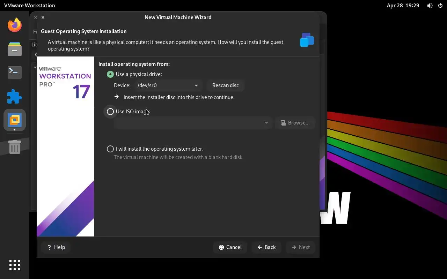This screenshot has width=447, height=279.
Task: Open the volume indicator in top bar
Action: (430, 6)
